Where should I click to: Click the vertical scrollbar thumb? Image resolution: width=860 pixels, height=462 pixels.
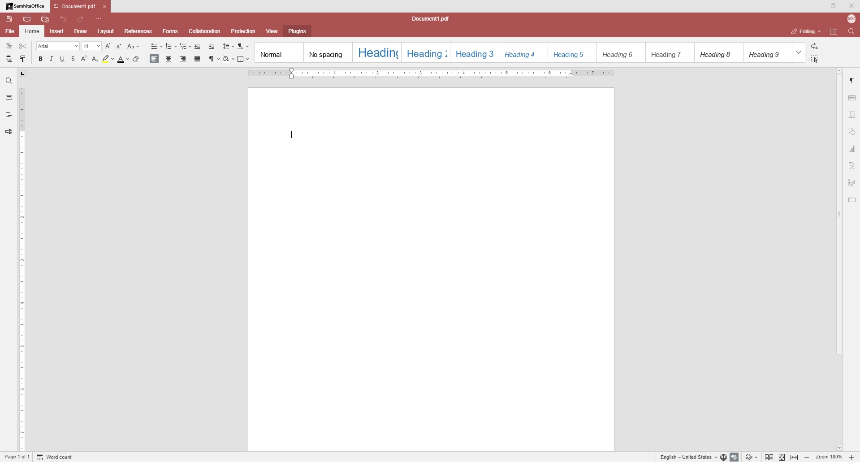click(x=839, y=215)
